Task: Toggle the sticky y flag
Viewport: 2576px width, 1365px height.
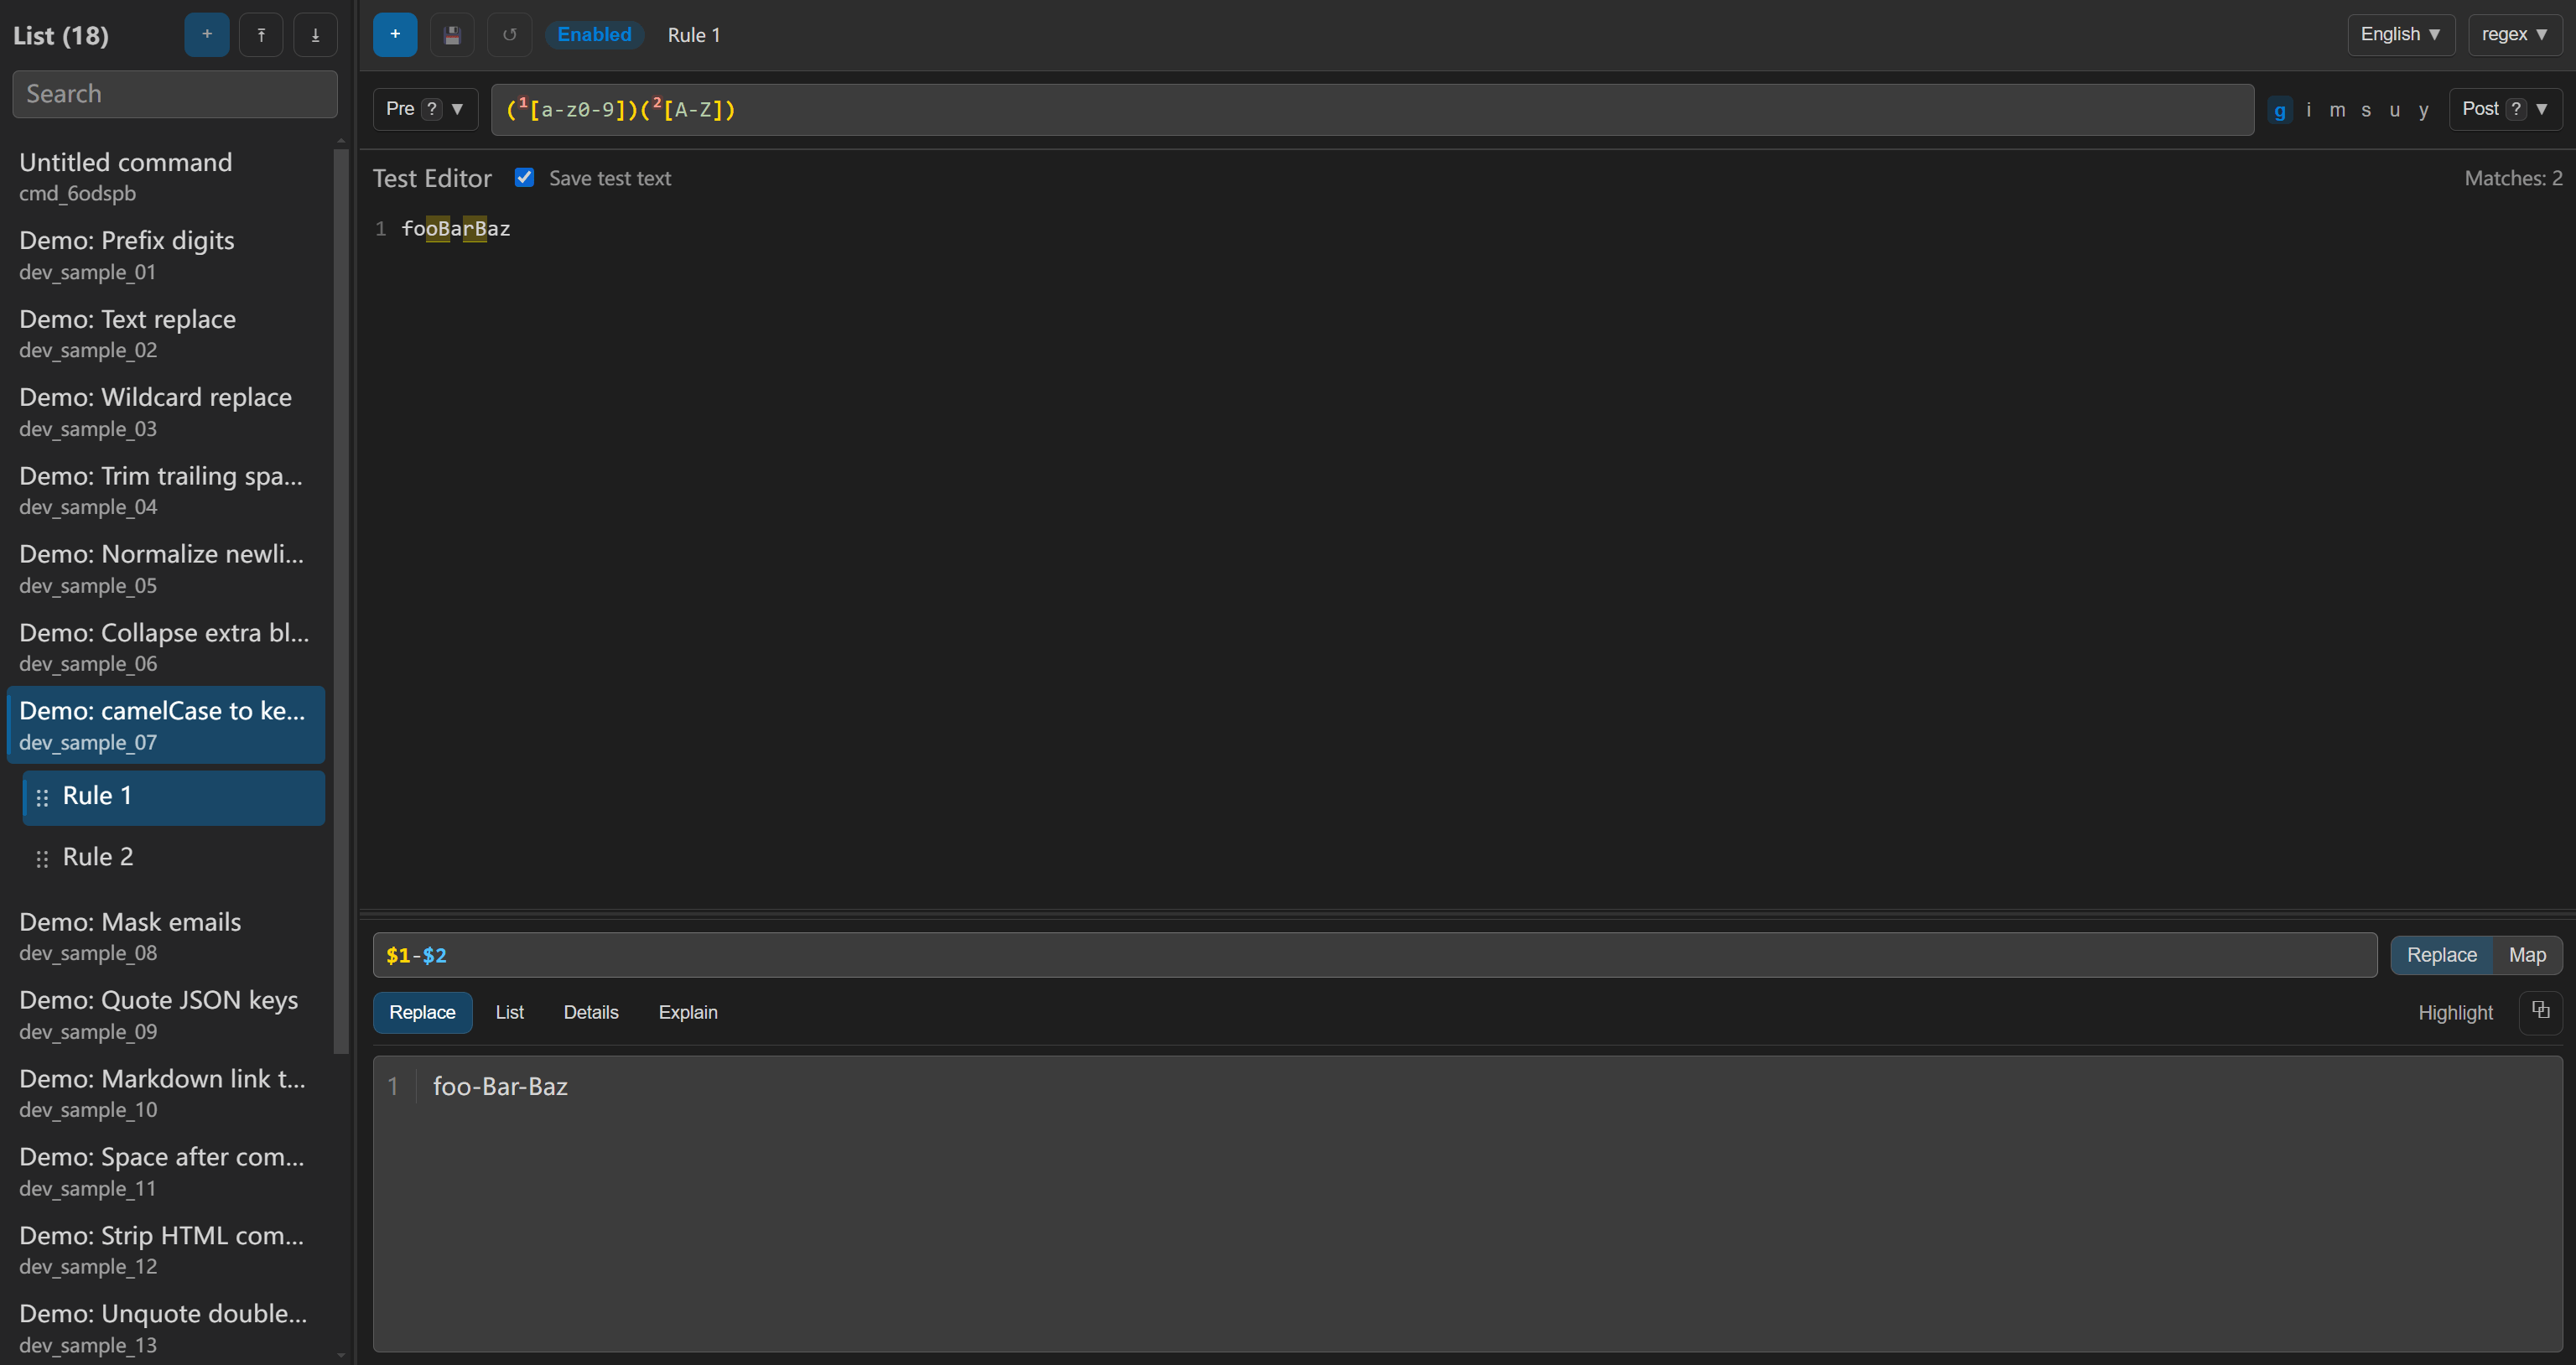Action: click(2423, 110)
